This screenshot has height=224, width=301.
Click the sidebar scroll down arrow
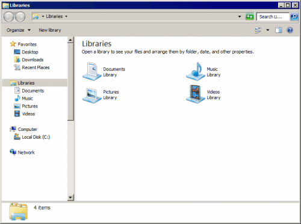point(70,198)
